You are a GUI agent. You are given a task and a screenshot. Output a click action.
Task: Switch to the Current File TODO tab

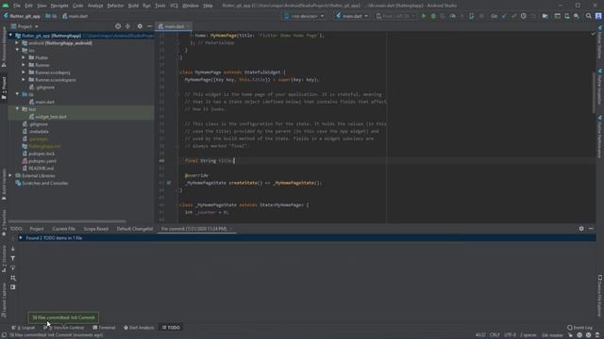tap(63, 229)
